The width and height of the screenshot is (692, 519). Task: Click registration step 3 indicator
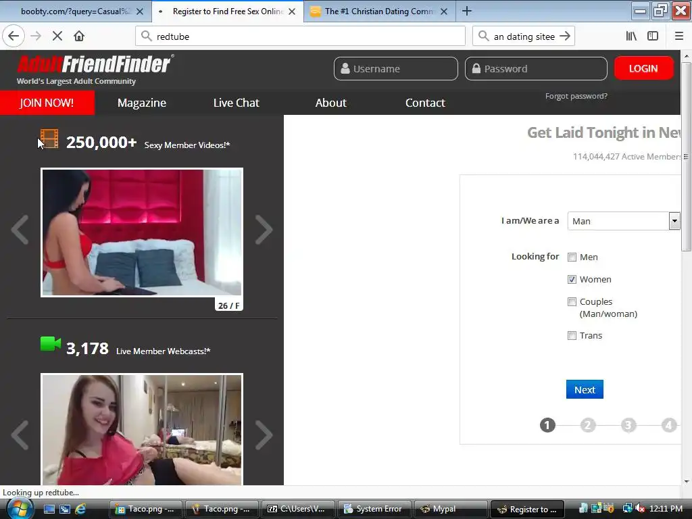coord(628,426)
